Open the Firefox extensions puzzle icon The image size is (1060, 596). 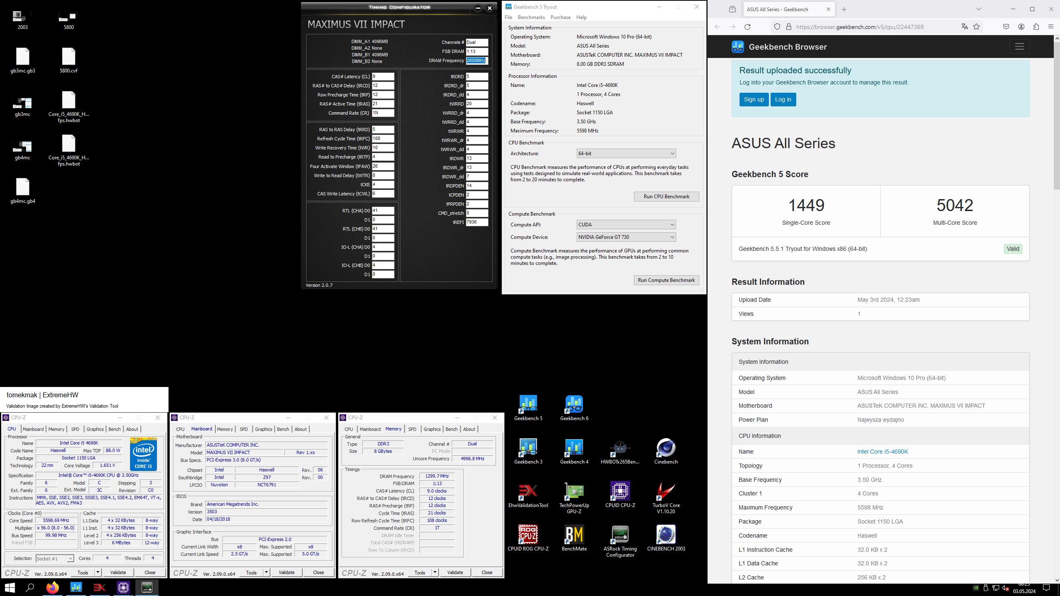[1036, 27]
